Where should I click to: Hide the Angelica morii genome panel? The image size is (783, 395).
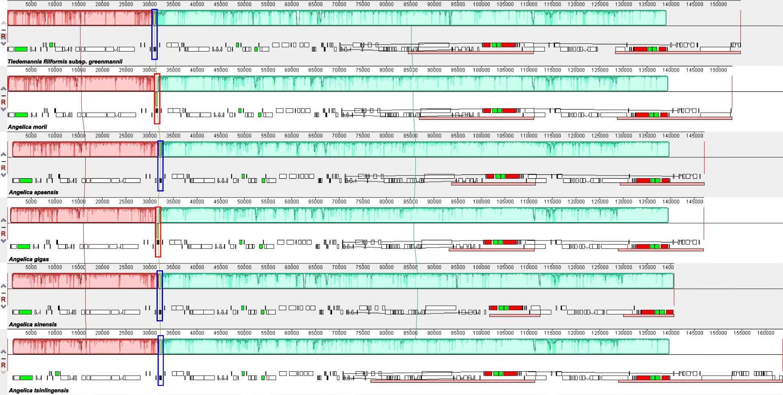click(3, 95)
